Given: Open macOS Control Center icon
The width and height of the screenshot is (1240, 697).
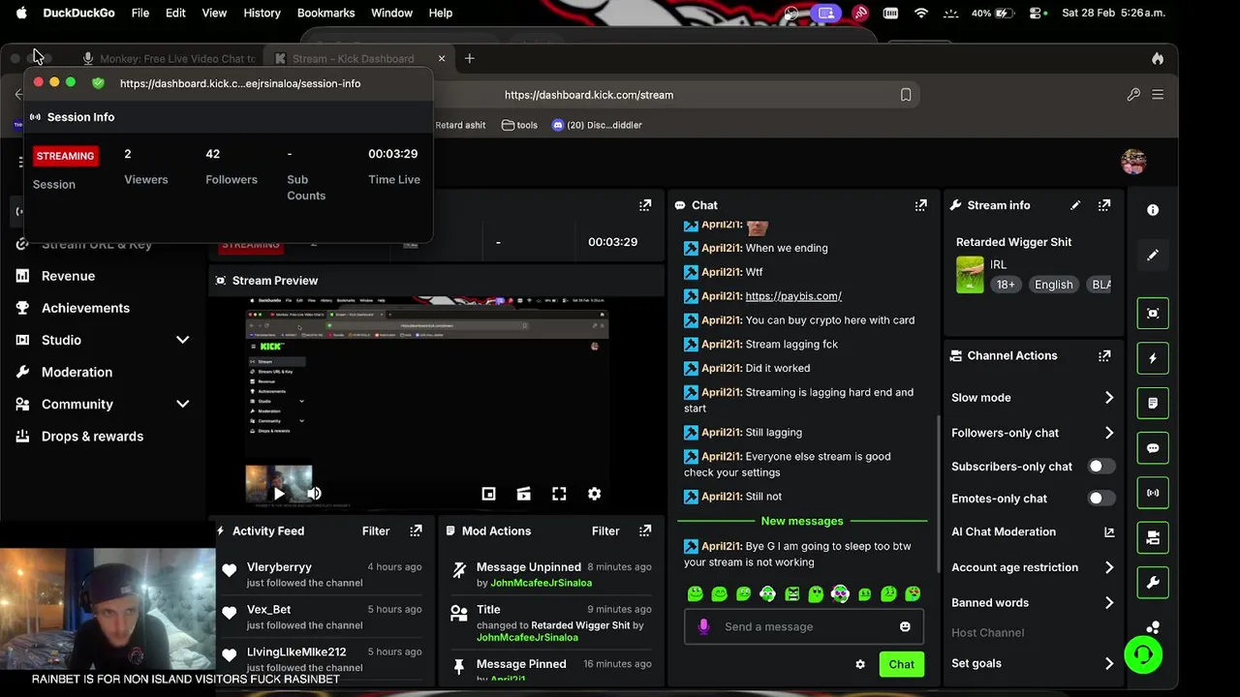Looking at the screenshot, I should 1037,13.
